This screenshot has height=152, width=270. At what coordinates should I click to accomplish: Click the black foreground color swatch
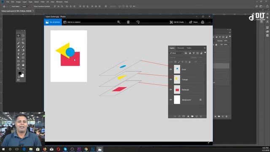(20, 73)
